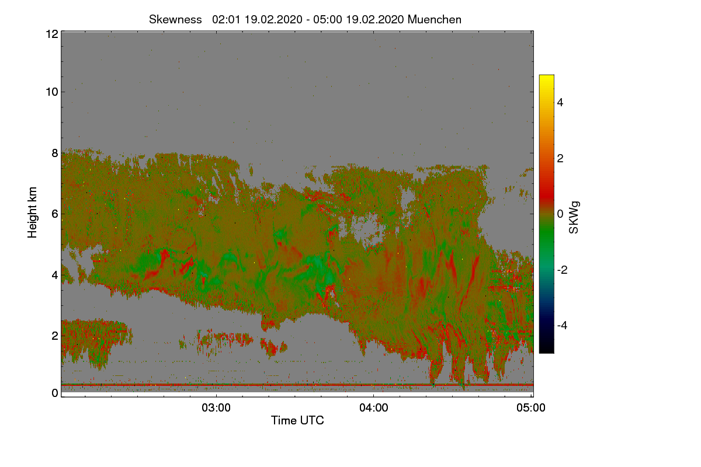The height and width of the screenshot is (467, 701).
Task: Click the 'Time UTC' axis title
Action: 297,420
